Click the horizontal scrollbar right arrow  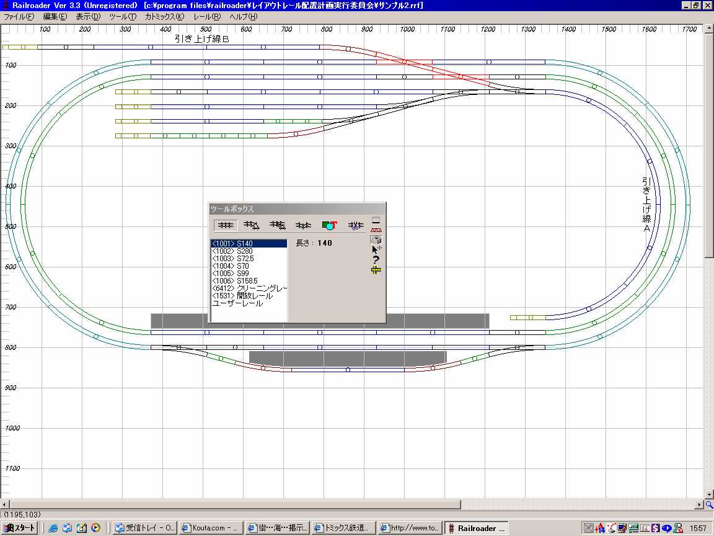pyautogui.click(x=700, y=505)
